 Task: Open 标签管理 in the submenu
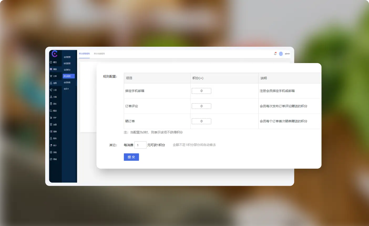pyautogui.click(x=67, y=63)
